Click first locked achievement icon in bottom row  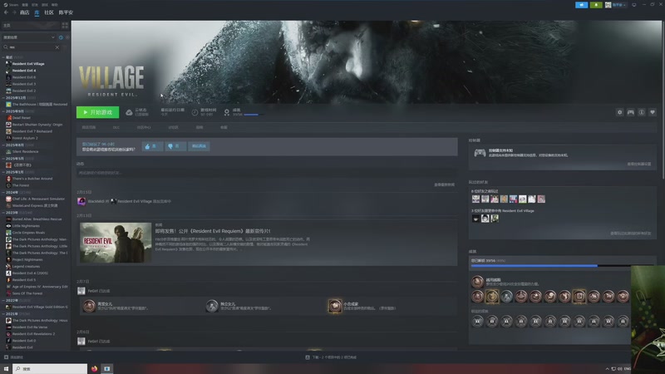pyautogui.click(x=477, y=322)
